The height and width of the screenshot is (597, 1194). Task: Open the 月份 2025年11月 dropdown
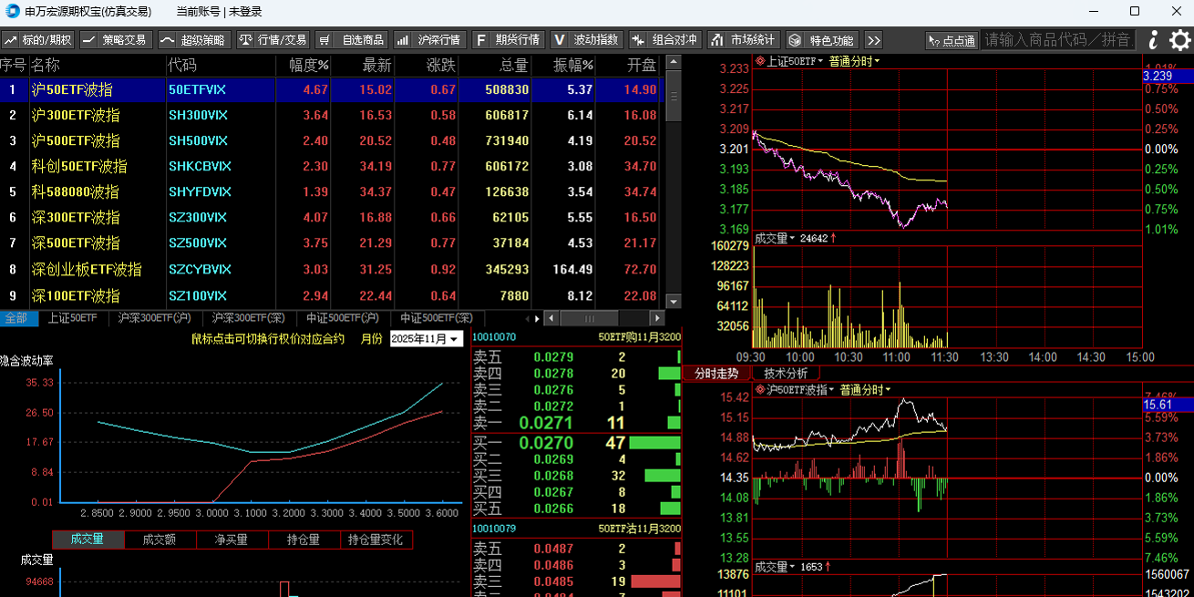pyautogui.click(x=426, y=338)
